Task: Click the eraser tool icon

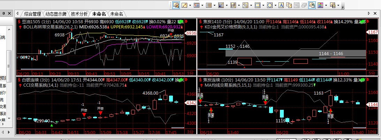Action: [304, 5]
